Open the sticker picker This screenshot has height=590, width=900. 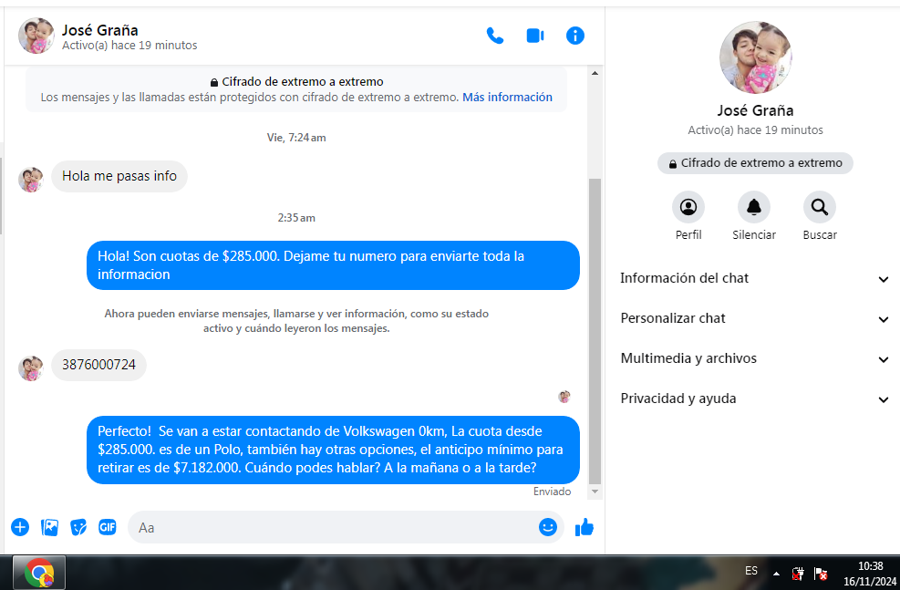pyautogui.click(x=78, y=527)
